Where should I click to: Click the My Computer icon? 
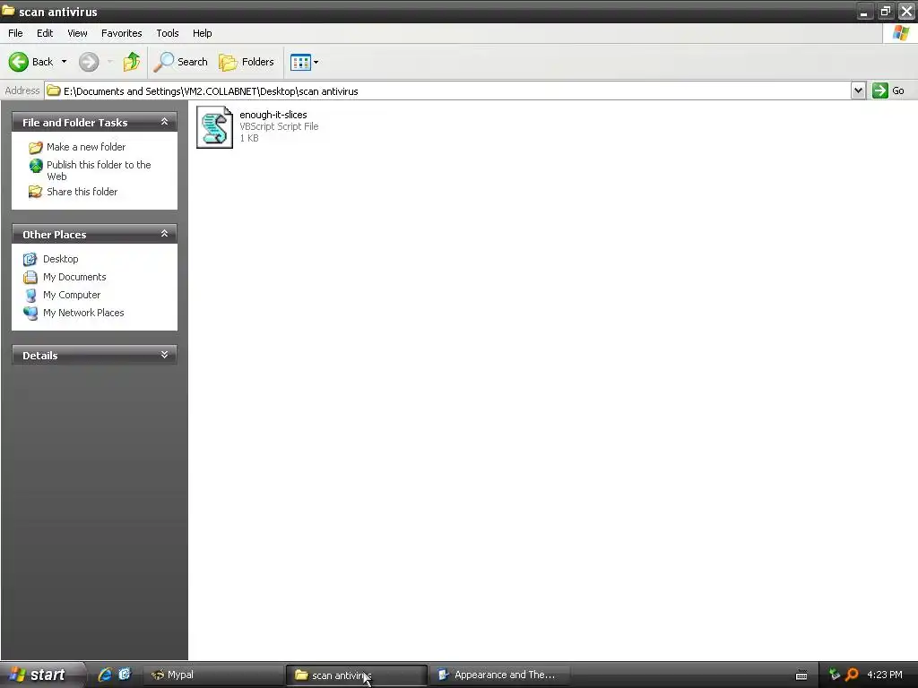(30, 295)
